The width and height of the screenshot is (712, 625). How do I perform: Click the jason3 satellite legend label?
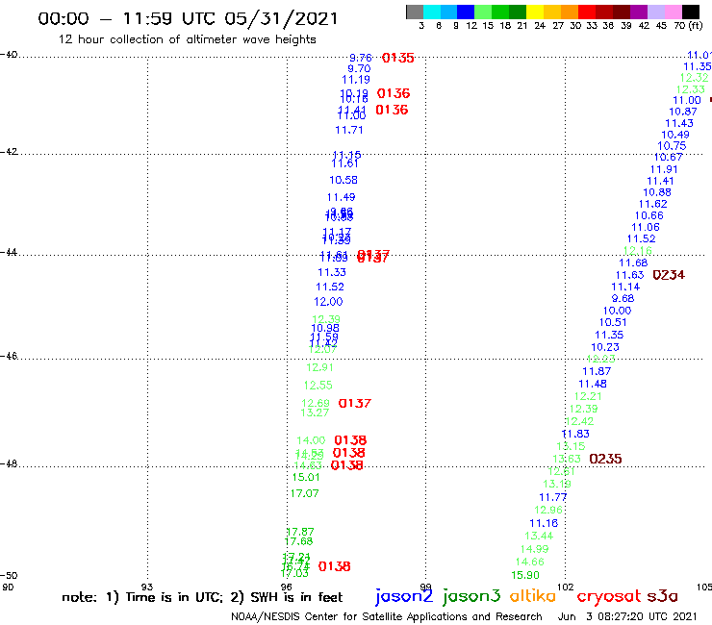click(x=471, y=596)
